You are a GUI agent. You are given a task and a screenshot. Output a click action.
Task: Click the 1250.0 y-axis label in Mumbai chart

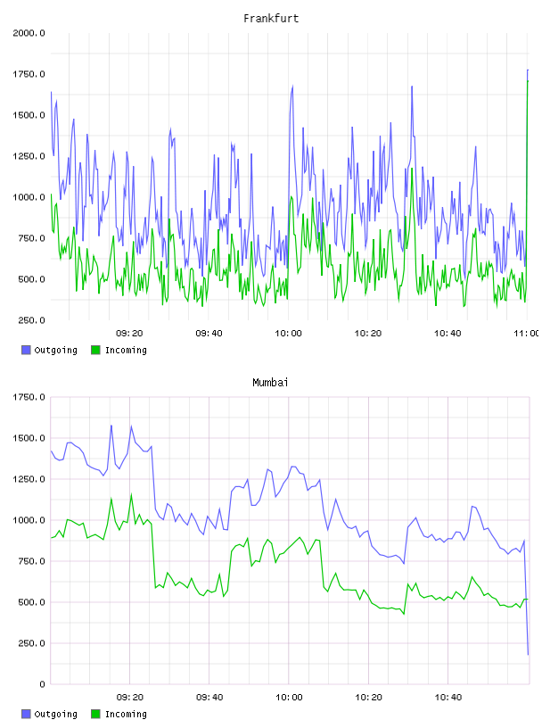(29, 479)
